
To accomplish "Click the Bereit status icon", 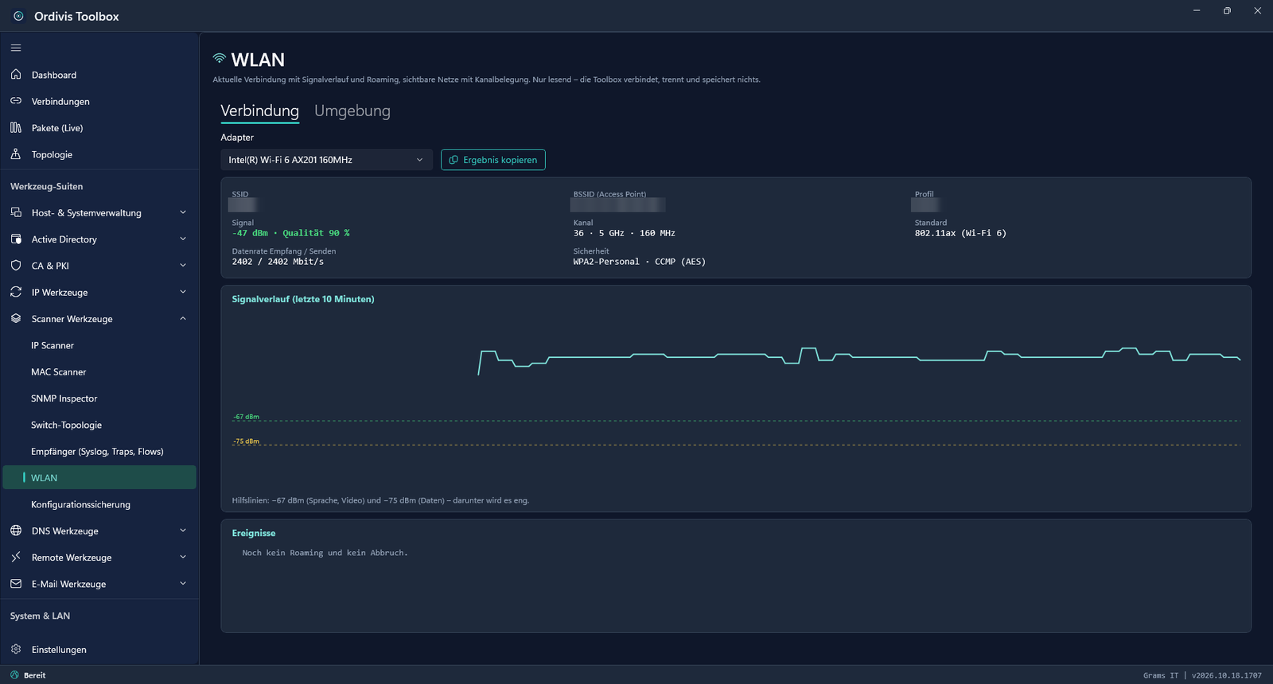I will [x=14, y=674].
